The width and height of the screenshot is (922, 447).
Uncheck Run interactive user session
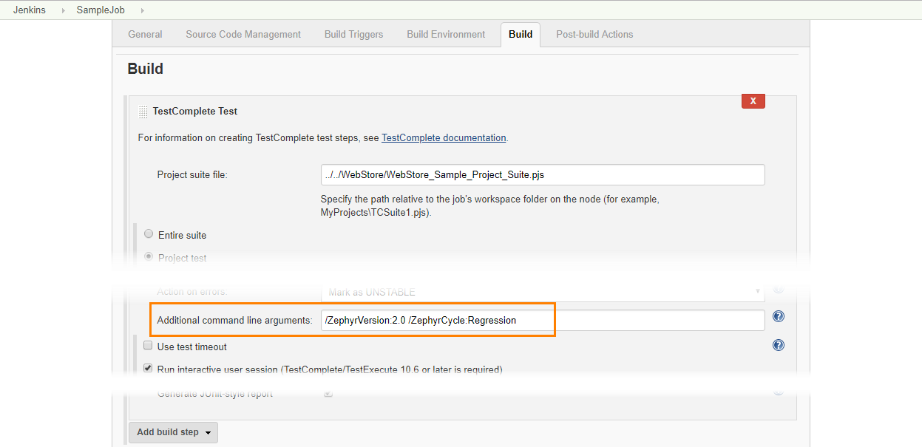[x=148, y=368]
